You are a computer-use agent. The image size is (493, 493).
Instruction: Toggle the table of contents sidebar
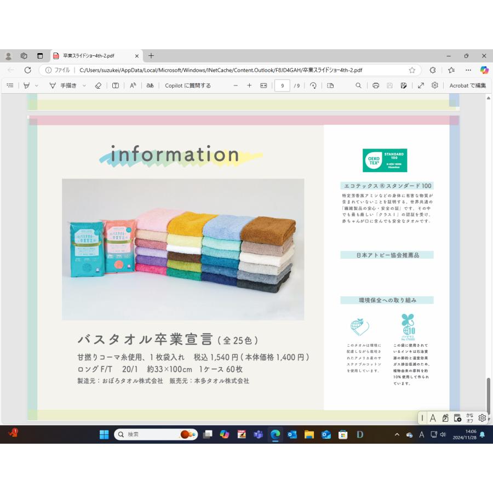(x=10, y=85)
